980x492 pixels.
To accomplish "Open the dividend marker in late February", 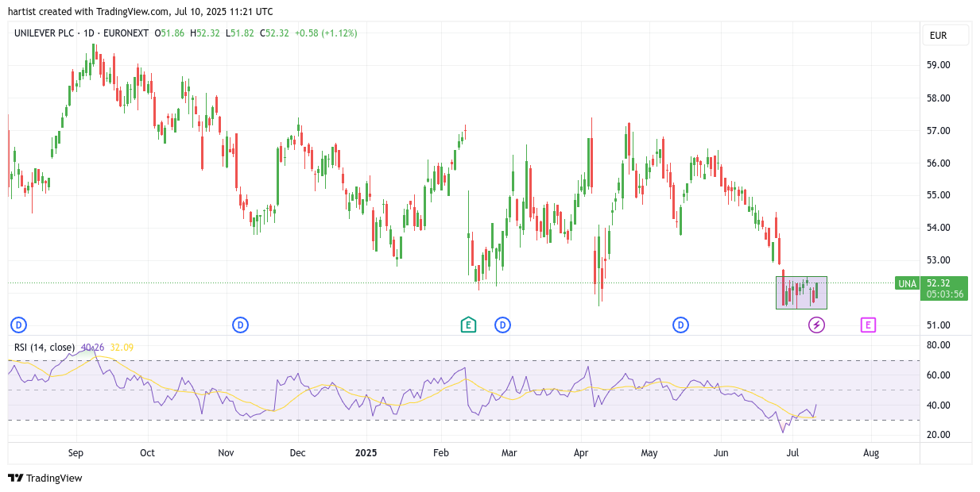I will tap(502, 325).
